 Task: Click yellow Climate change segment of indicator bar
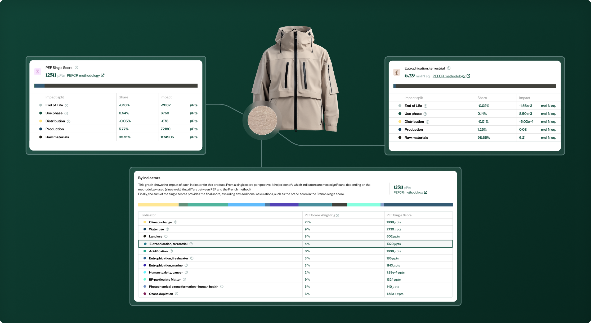pos(158,205)
